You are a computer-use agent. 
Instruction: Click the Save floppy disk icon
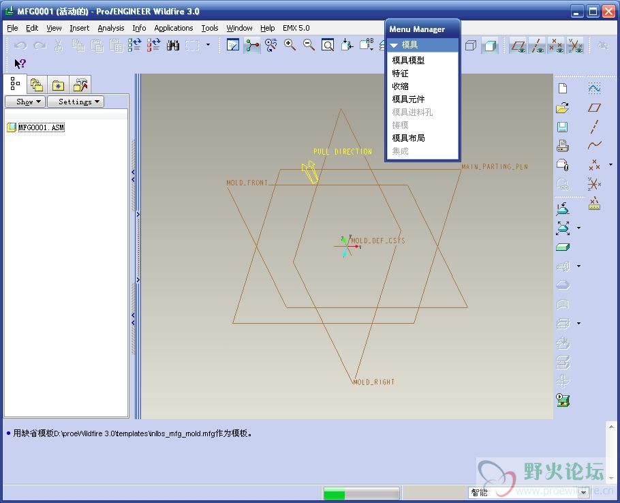pos(563,127)
